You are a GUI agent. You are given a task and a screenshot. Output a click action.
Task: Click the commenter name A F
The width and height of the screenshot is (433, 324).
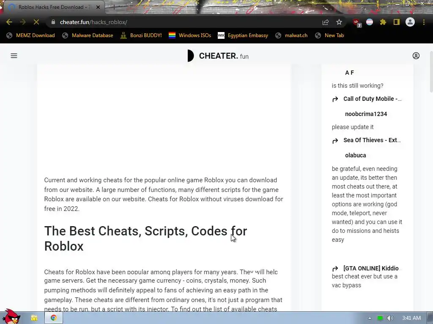[349, 73]
